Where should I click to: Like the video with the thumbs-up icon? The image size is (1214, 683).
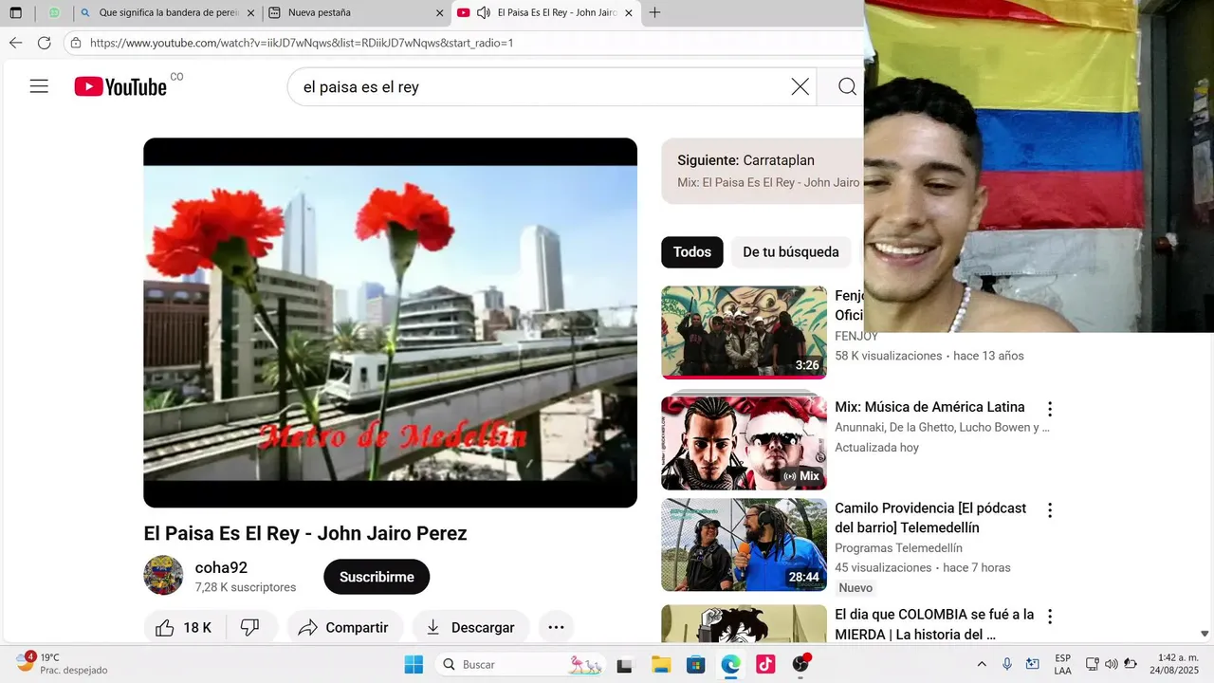pos(165,627)
